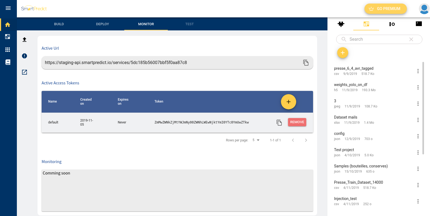Switch to the TEST tab

click(190, 24)
